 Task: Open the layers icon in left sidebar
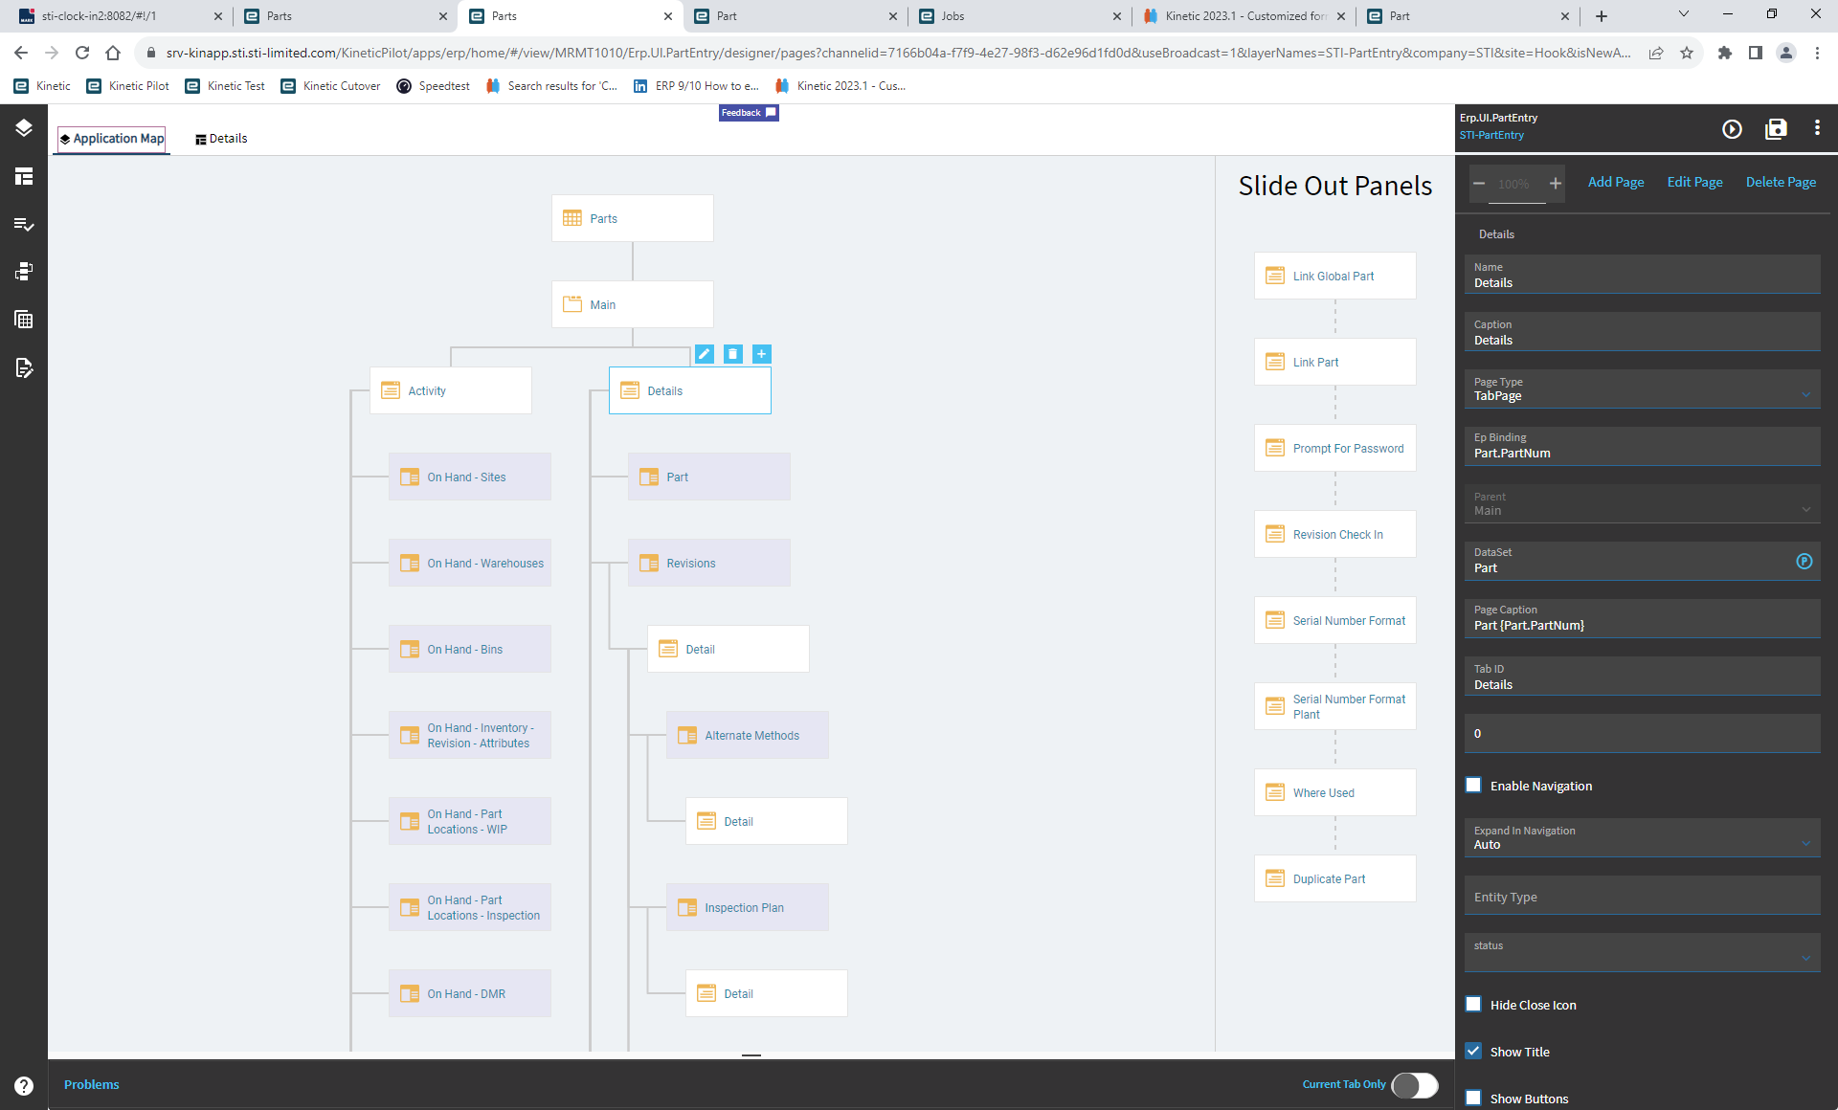pos(24,128)
